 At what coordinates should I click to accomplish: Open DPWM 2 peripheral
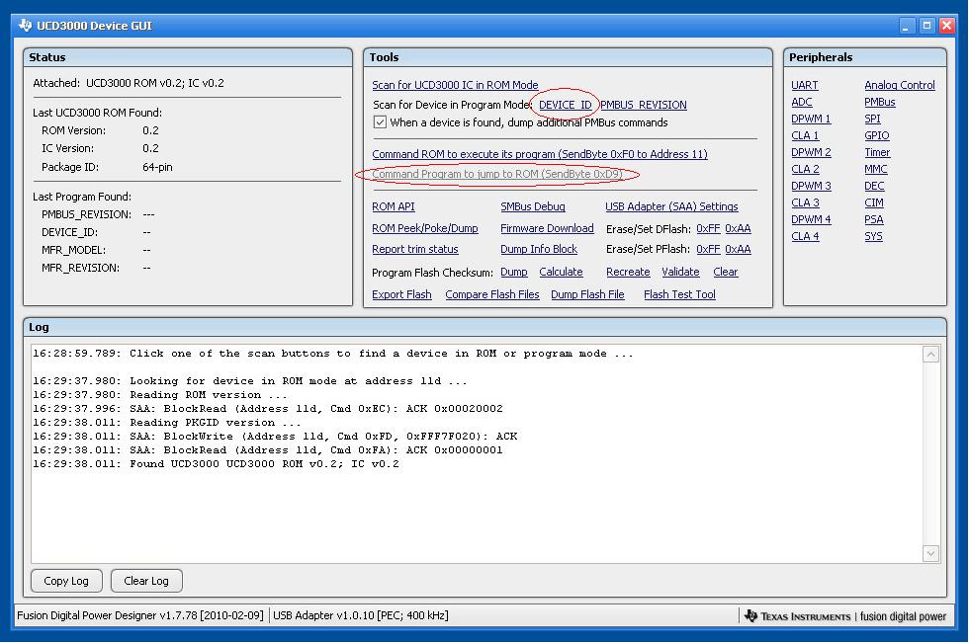pos(811,152)
